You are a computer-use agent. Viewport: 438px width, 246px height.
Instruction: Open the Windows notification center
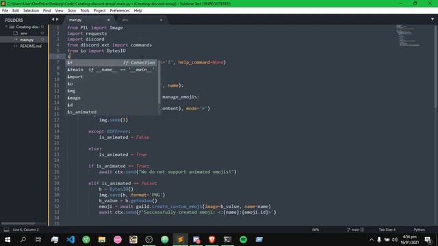point(428,240)
